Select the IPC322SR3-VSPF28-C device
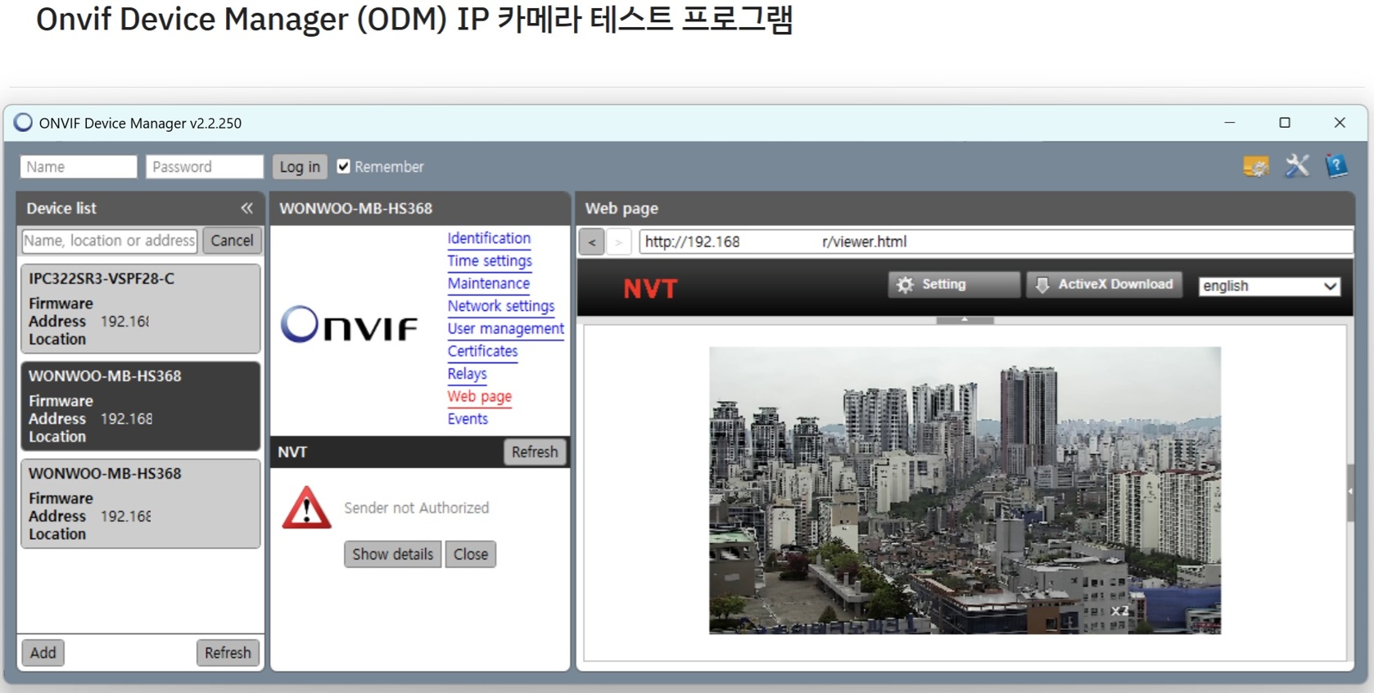Viewport: 1374px width, 693px height. pos(141,308)
